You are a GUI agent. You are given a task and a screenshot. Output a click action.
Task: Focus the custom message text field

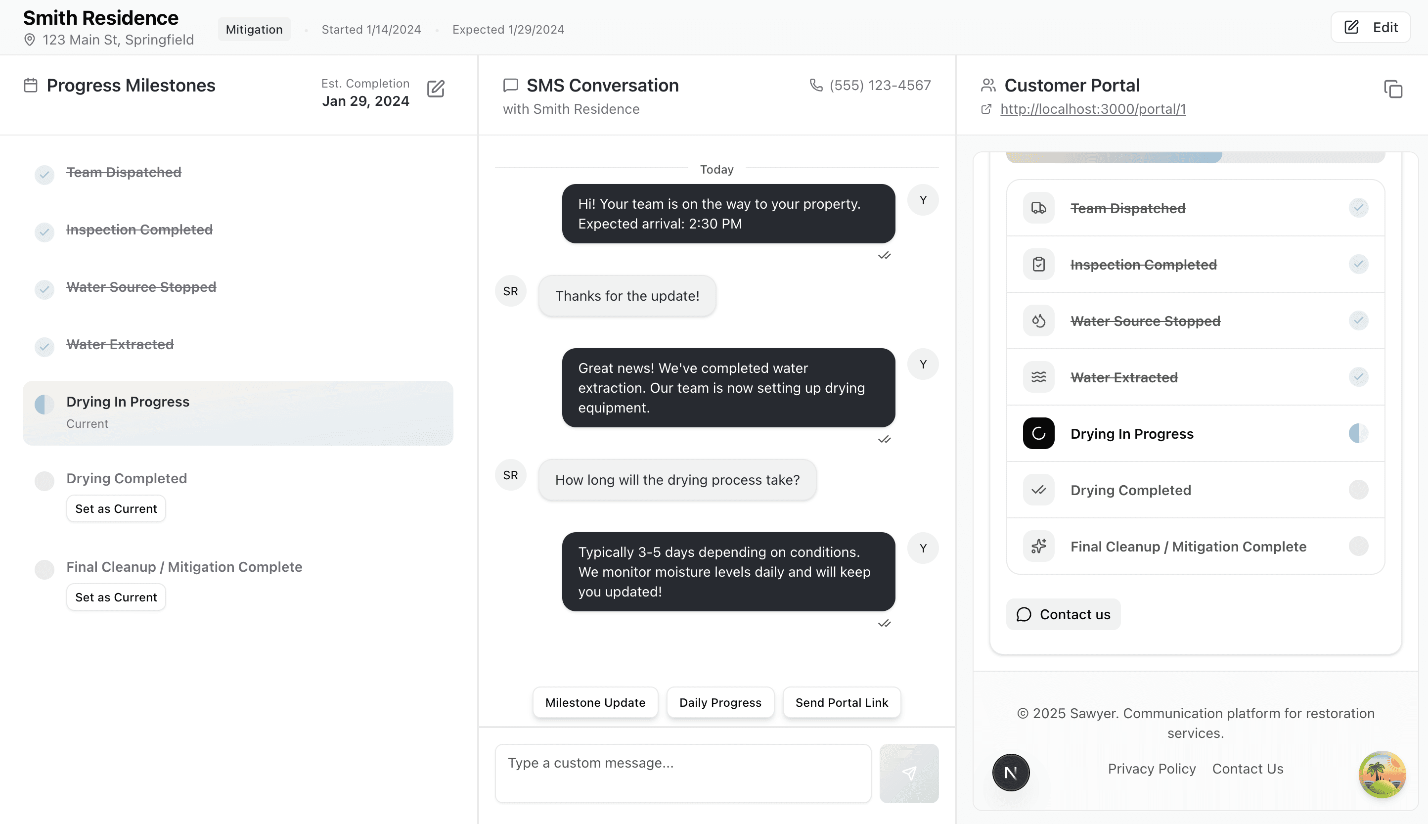tap(683, 773)
